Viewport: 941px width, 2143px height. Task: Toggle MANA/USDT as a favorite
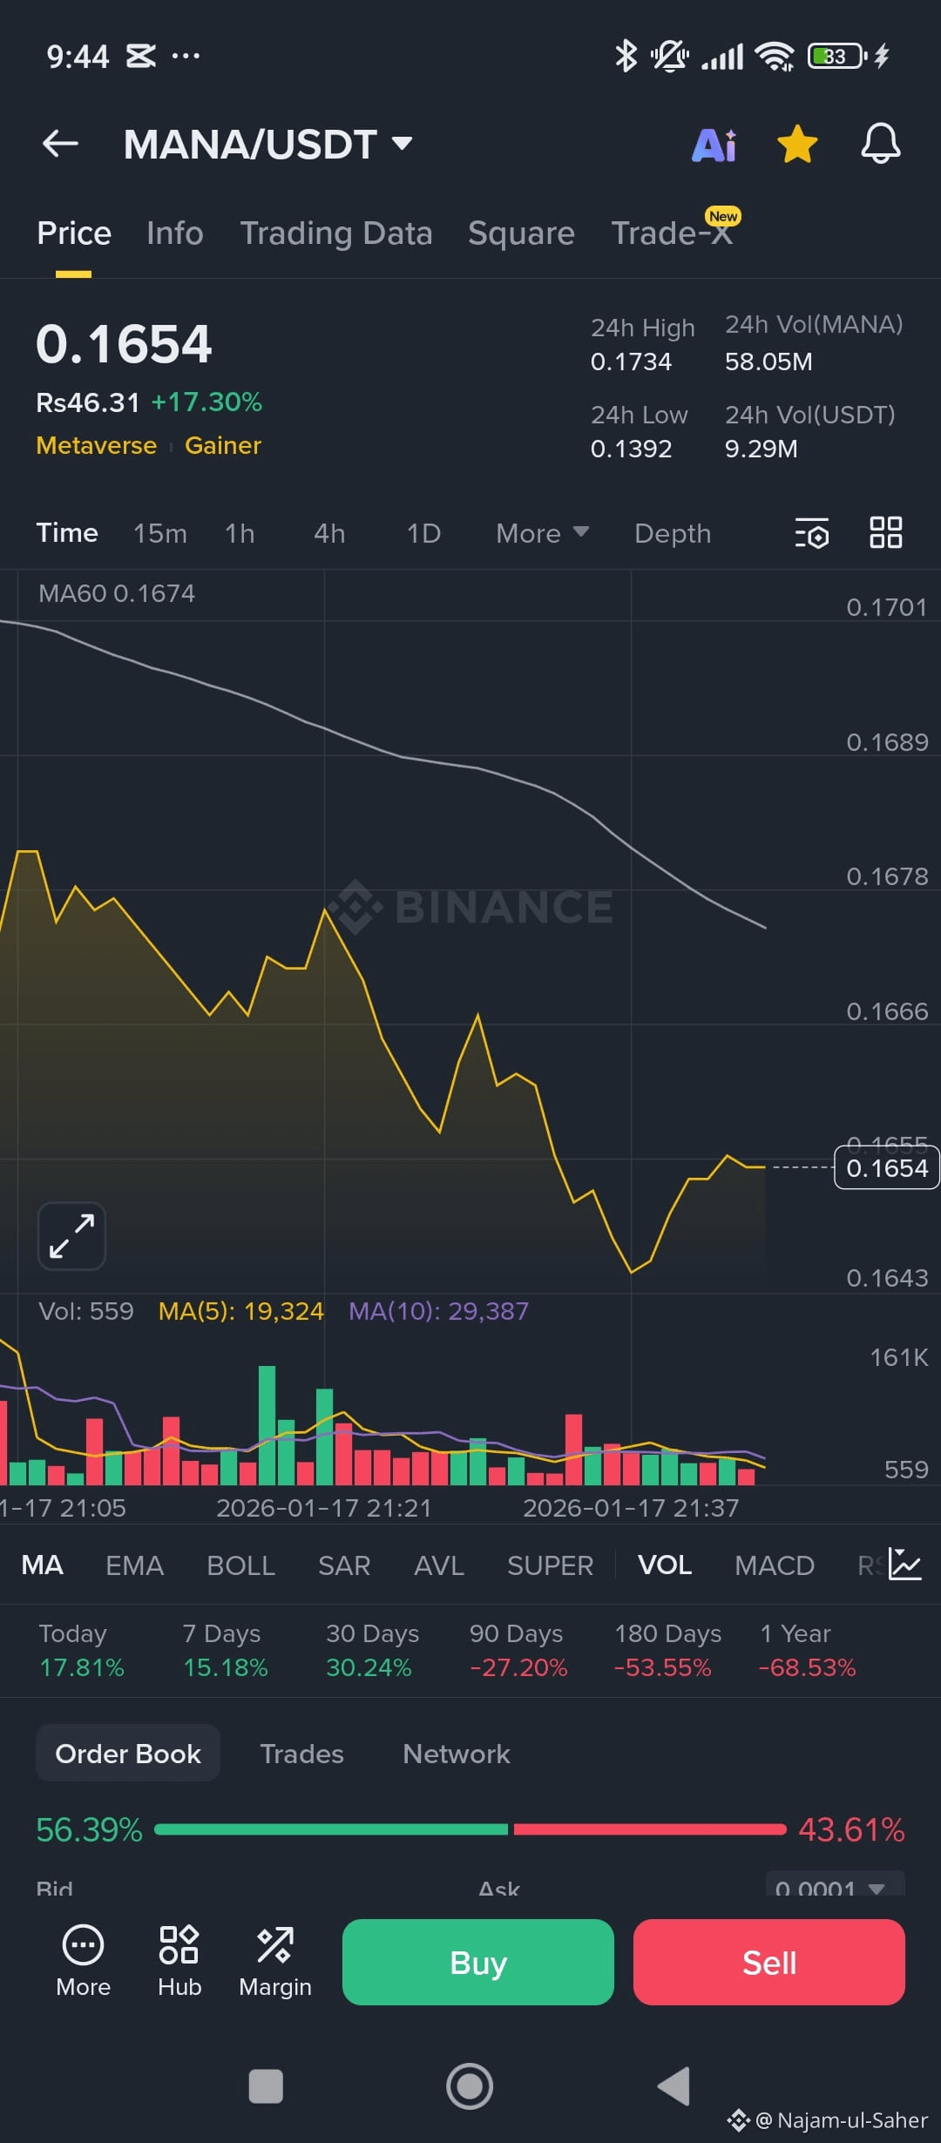tap(796, 145)
